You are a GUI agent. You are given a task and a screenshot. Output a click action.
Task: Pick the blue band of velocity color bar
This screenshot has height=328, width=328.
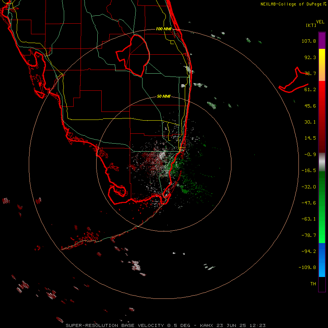(322, 260)
